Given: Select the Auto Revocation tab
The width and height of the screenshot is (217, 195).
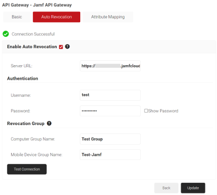Looking at the screenshot, I should [56, 17].
